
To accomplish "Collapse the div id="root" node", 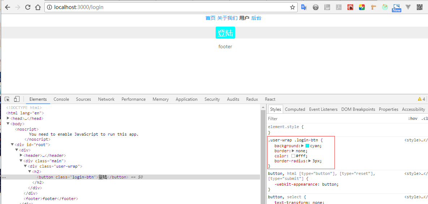I will pos(13,145).
